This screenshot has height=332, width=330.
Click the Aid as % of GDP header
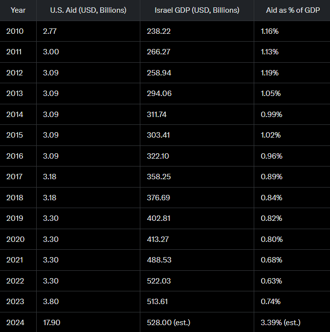[x=293, y=10]
